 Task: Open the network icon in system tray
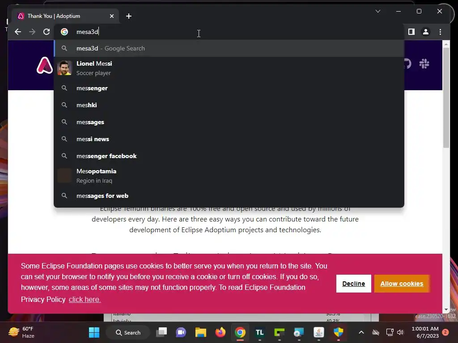tap(390, 332)
